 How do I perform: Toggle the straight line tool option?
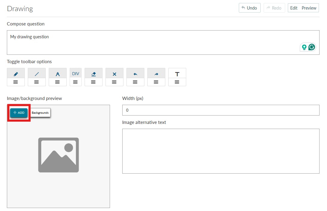tap(37, 74)
